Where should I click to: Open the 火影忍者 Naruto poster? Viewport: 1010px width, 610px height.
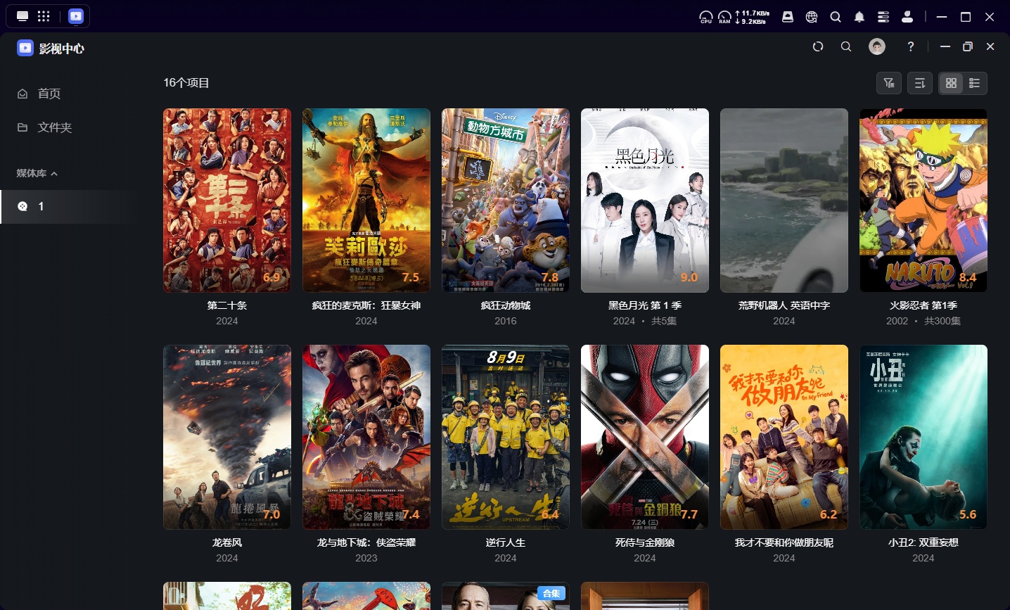tap(923, 201)
